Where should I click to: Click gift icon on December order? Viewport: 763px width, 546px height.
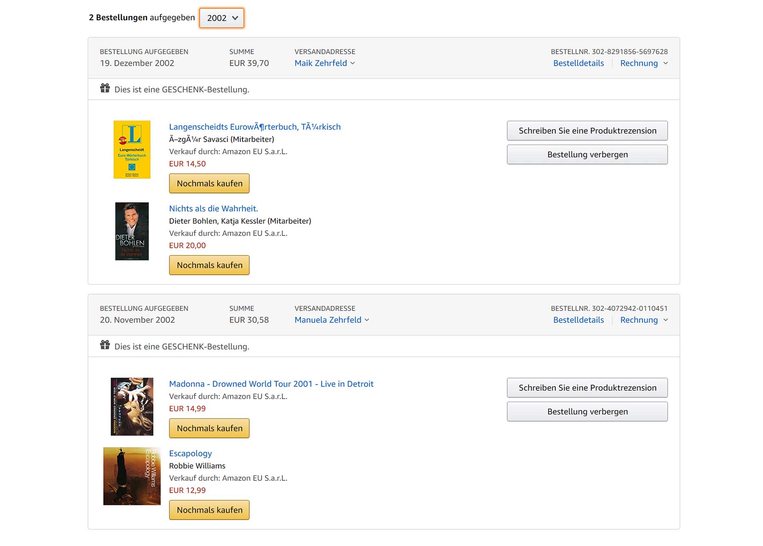tap(105, 89)
